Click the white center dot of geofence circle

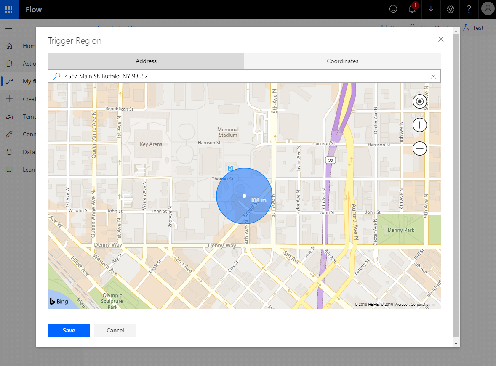click(x=244, y=196)
